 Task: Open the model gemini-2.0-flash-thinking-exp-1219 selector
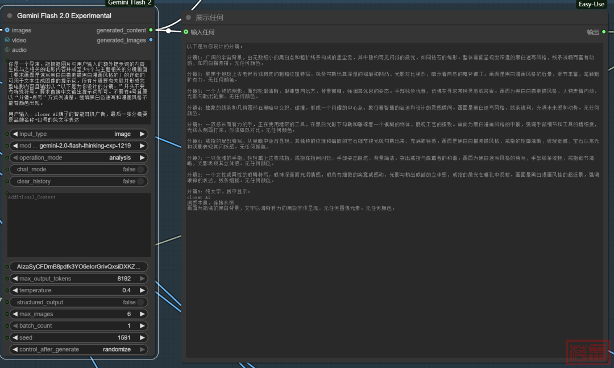[x=78, y=146]
